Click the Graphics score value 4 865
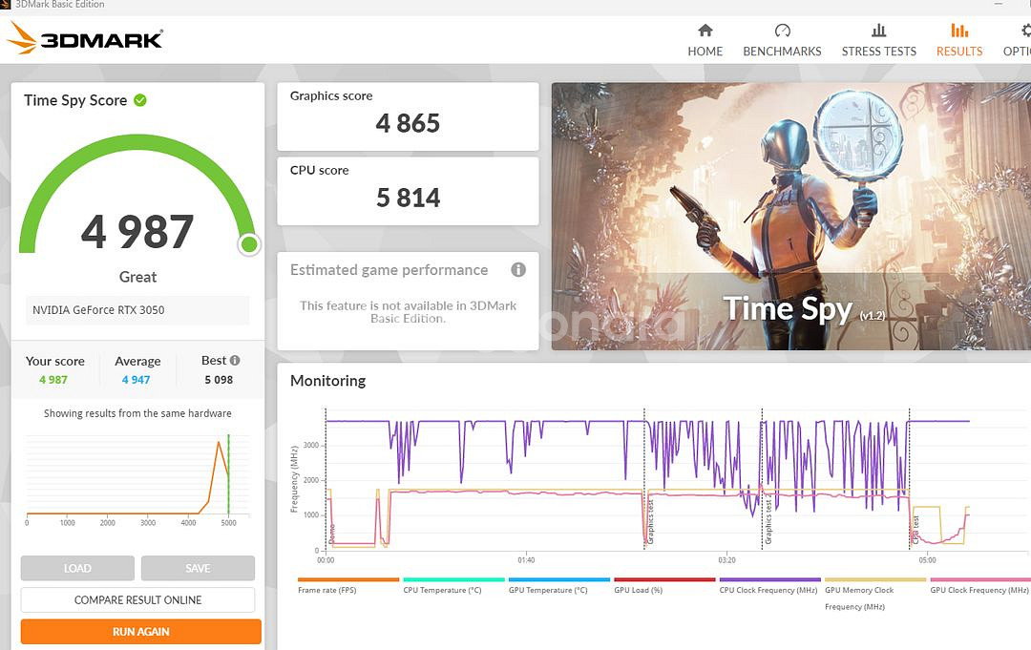1031x650 pixels. click(x=408, y=123)
